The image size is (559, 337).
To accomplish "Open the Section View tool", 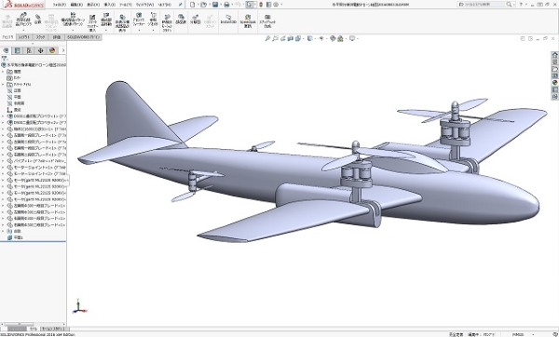I will 291,38.
